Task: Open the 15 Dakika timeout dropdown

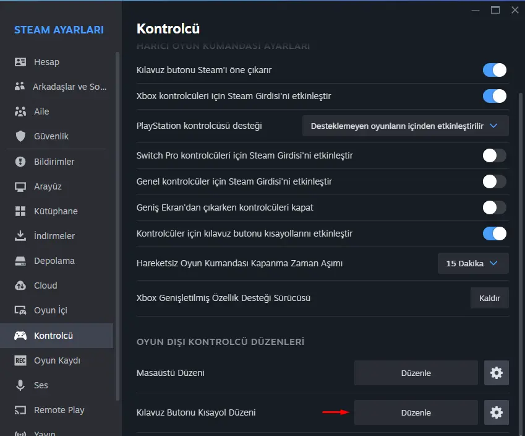Action: tap(473, 263)
